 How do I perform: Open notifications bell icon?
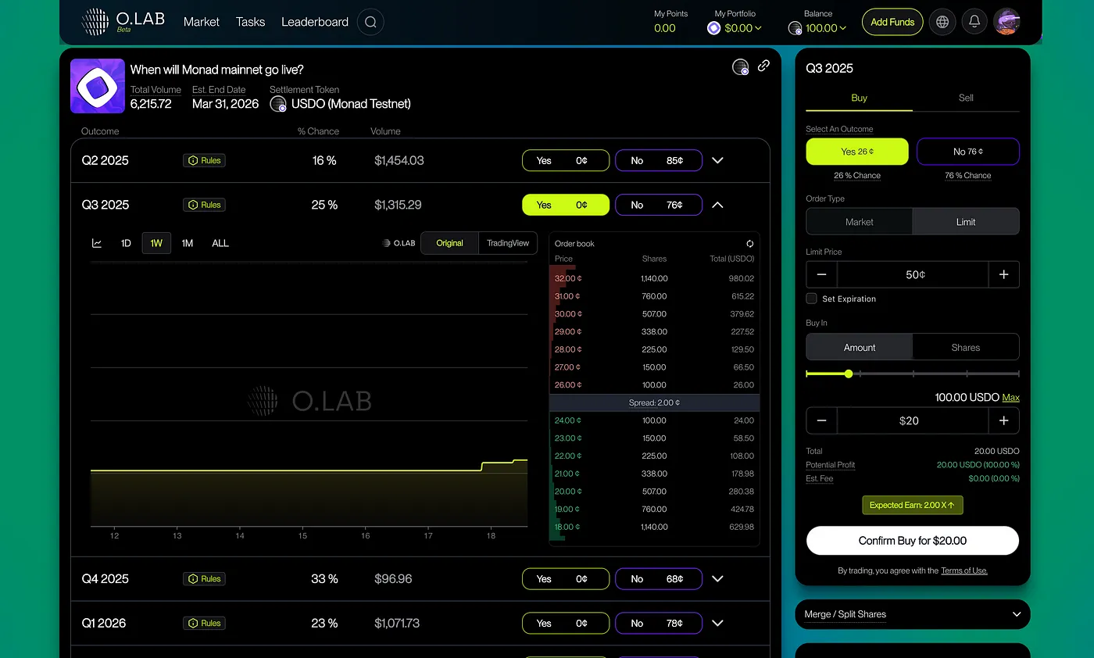click(974, 22)
